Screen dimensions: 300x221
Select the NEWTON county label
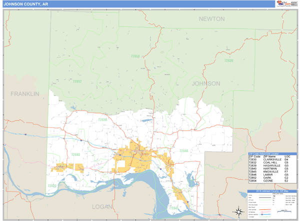[x=212, y=19]
